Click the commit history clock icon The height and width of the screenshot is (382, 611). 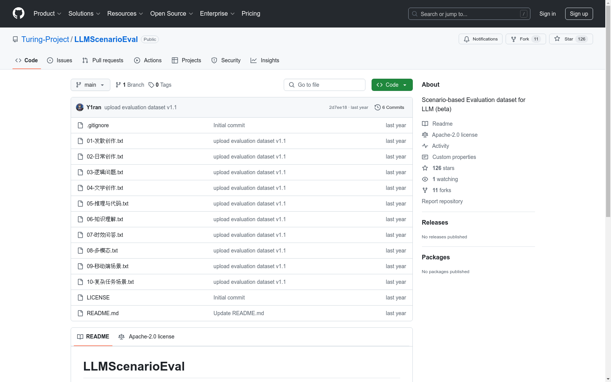378,107
